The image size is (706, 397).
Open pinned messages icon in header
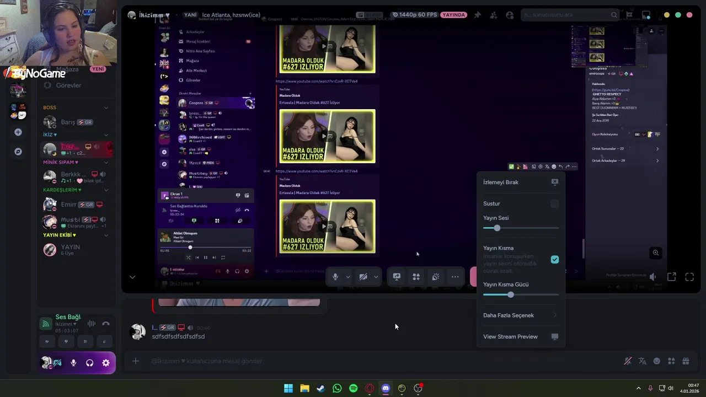click(477, 15)
